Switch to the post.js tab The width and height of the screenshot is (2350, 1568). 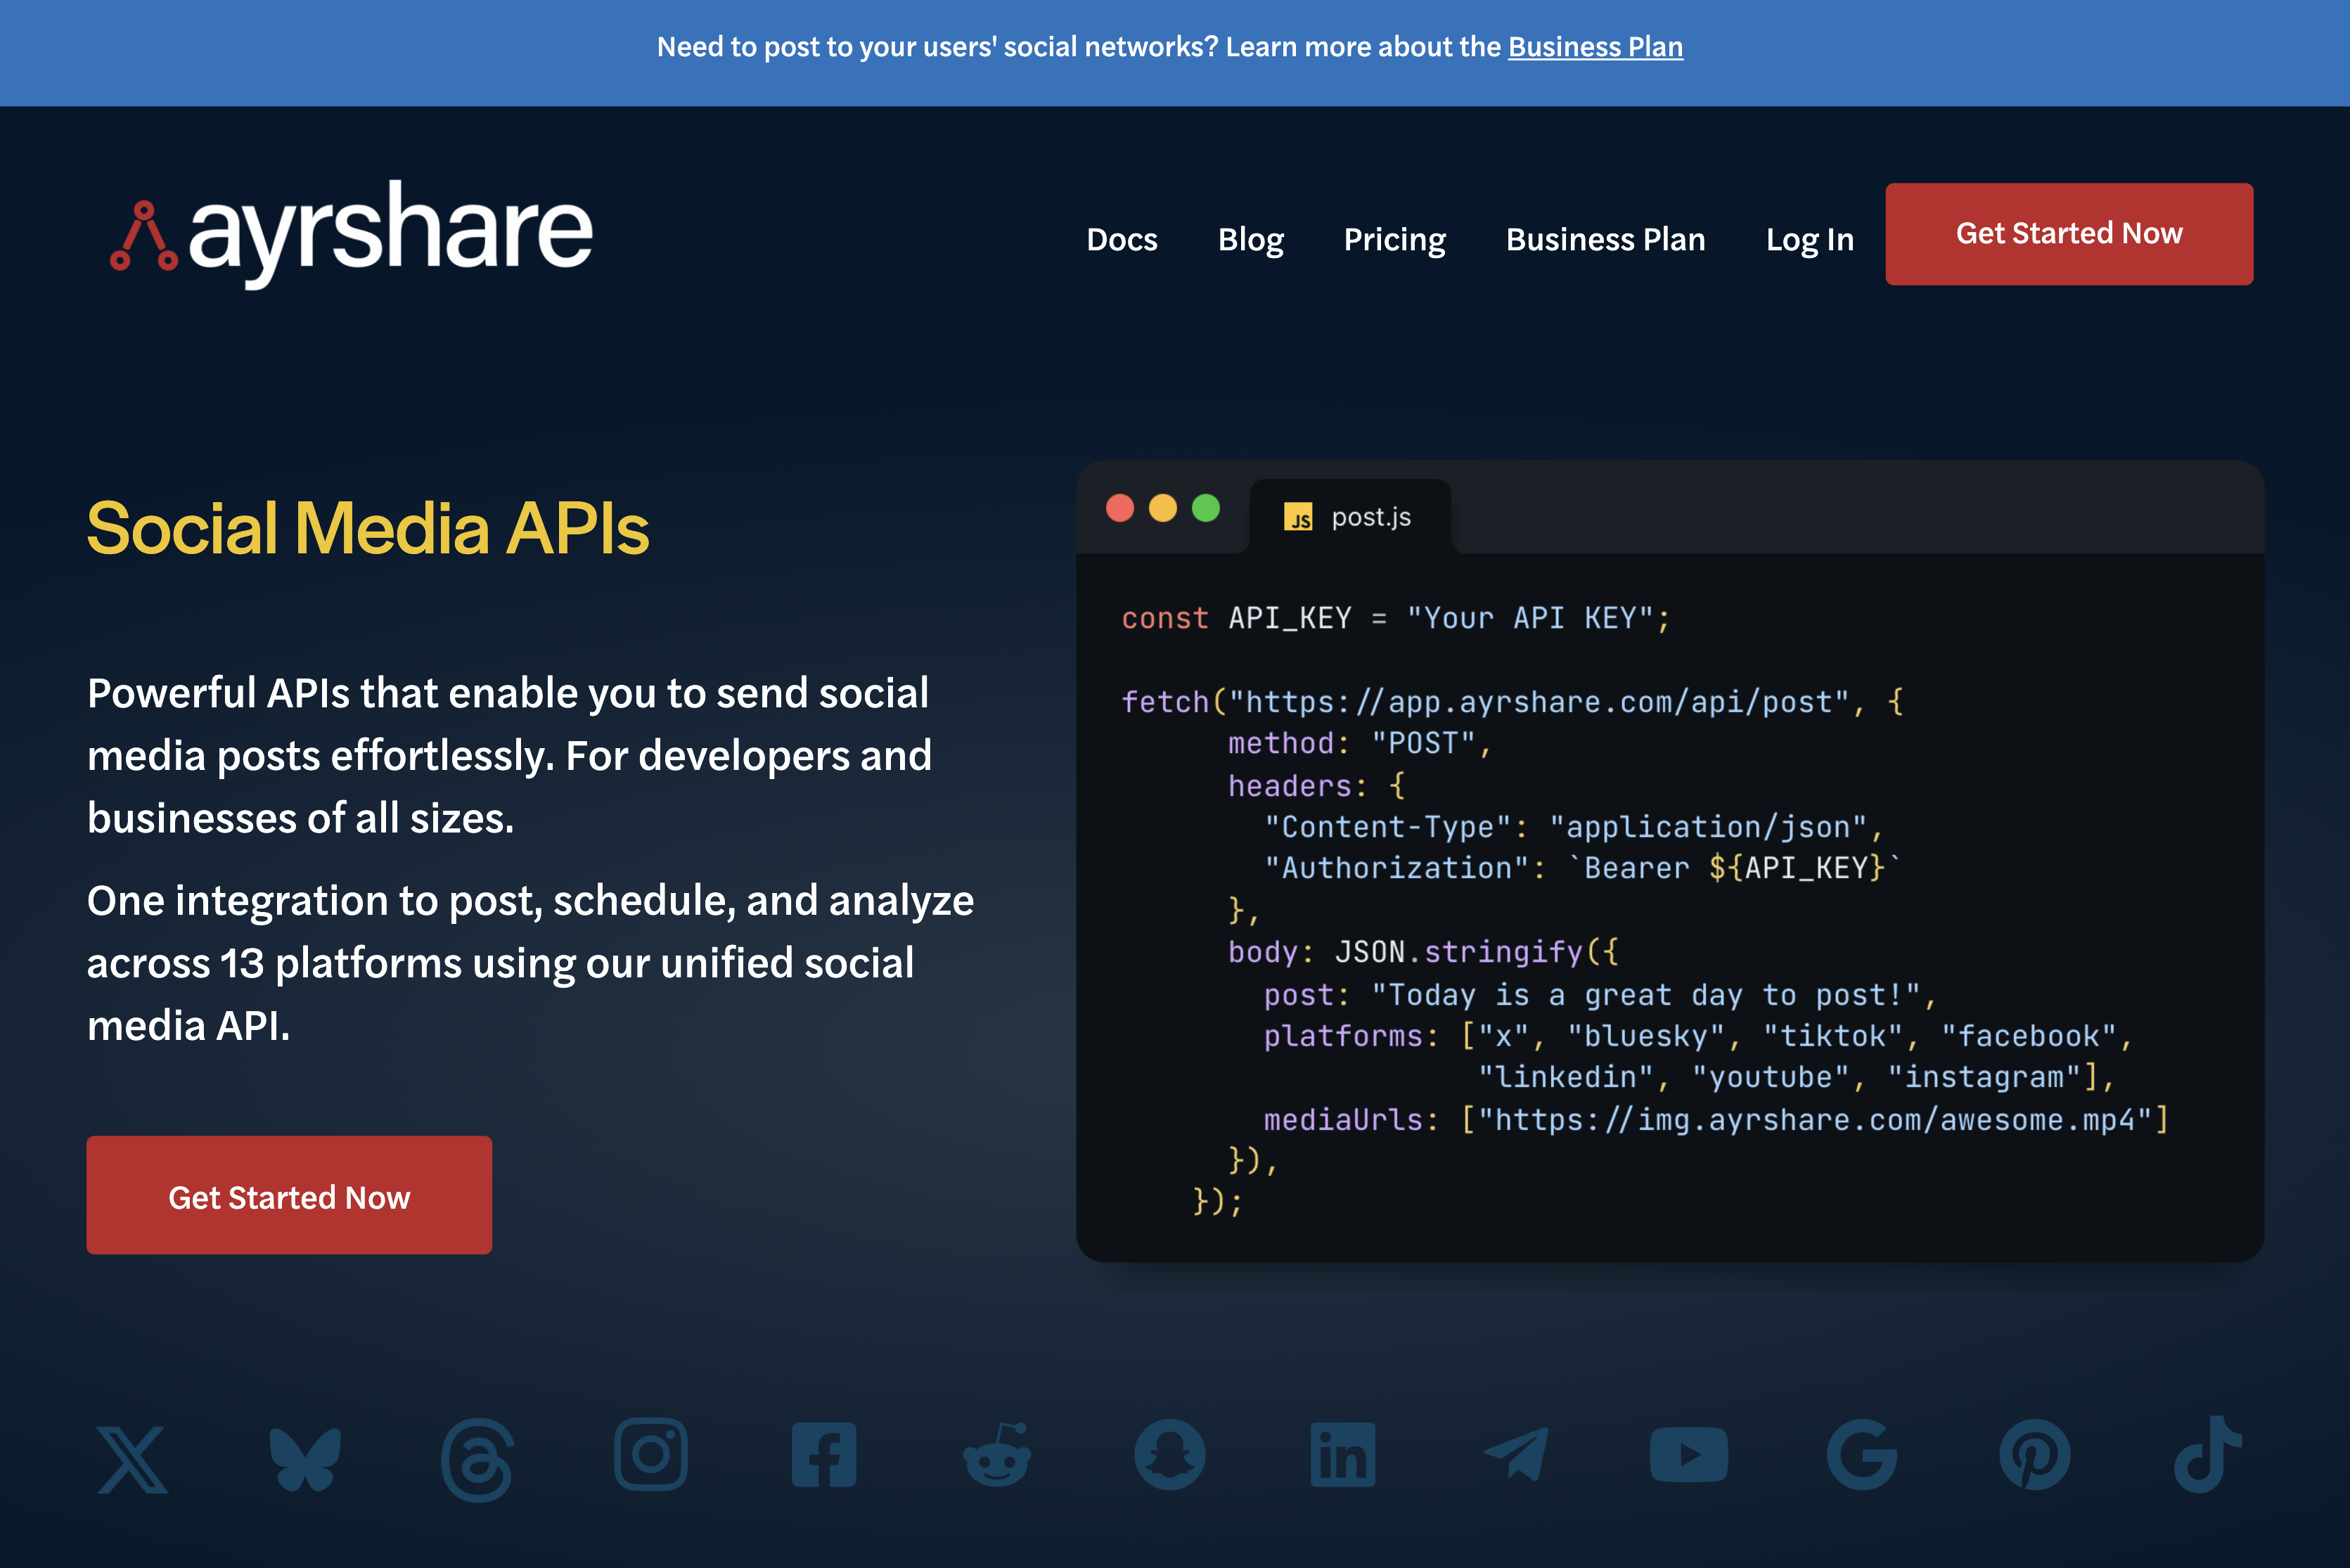(1351, 516)
